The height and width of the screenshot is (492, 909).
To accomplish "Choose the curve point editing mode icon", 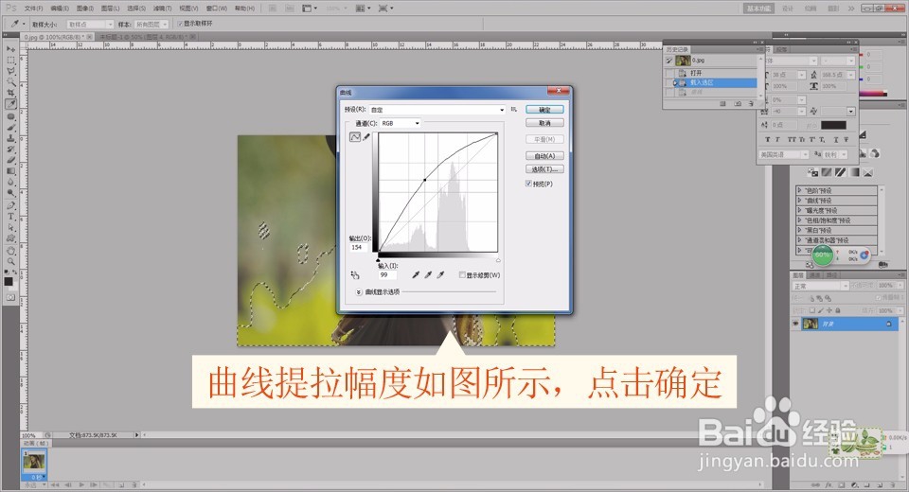I will (355, 137).
